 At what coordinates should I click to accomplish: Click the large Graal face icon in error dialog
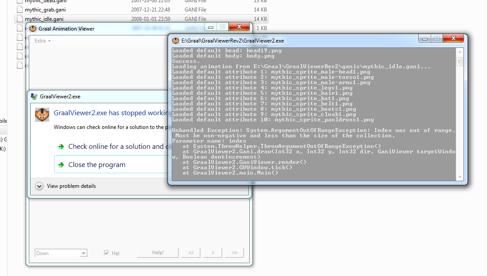tap(42, 114)
